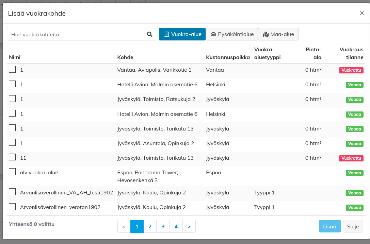370x244 pixels.
Task: Select checkbox for Jyväskylä, Toimisto, Ratsukuja 2
Action: [12, 99]
